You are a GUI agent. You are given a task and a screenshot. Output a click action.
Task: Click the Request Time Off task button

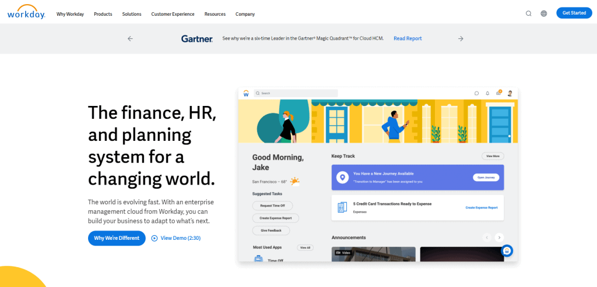tap(273, 205)
